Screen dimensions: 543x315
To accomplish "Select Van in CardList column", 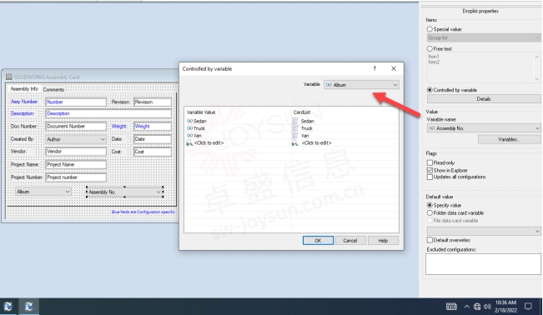I will click(x=304, y=136).
